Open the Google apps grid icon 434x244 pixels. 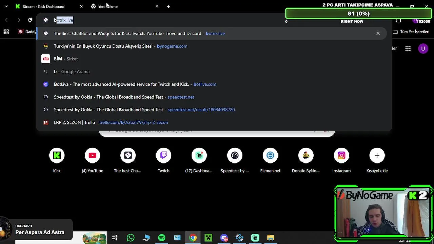tap(408, 49)
